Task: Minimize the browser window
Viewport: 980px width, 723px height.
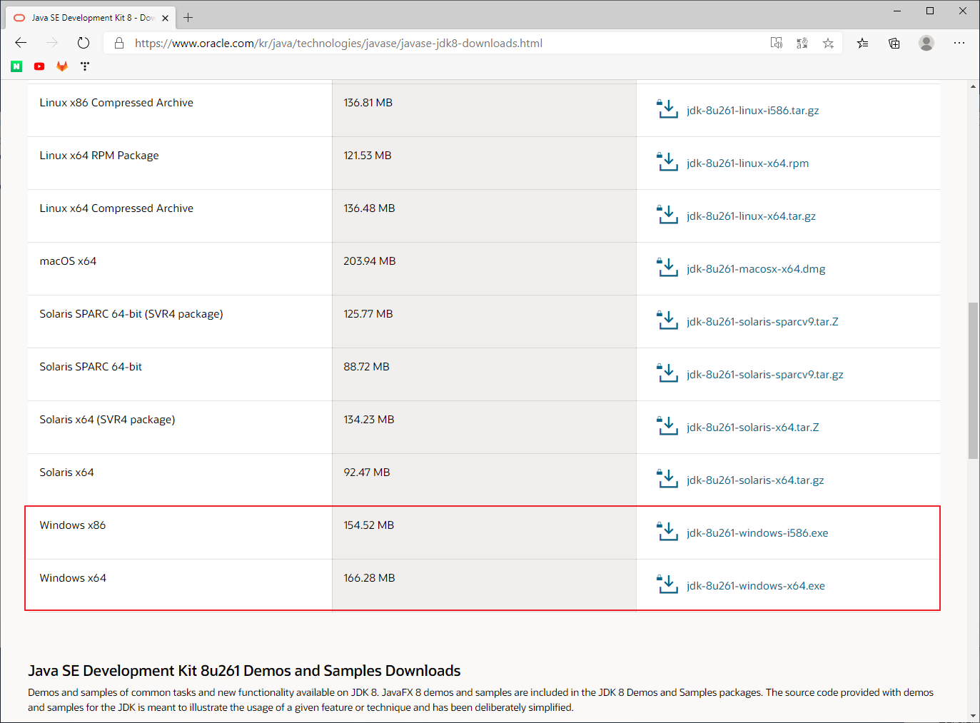Action: click(897, 11)
